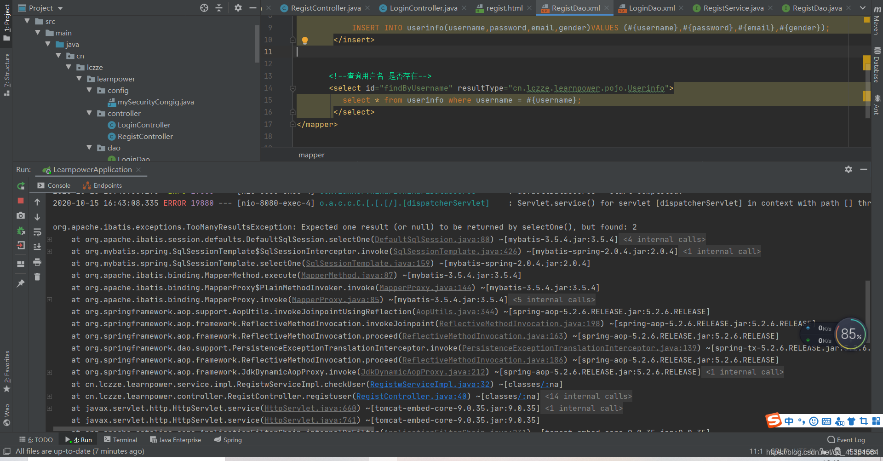The image size is (883, 461).
Task: Click the 85% circular performance gauge
Action: (850, 334)
